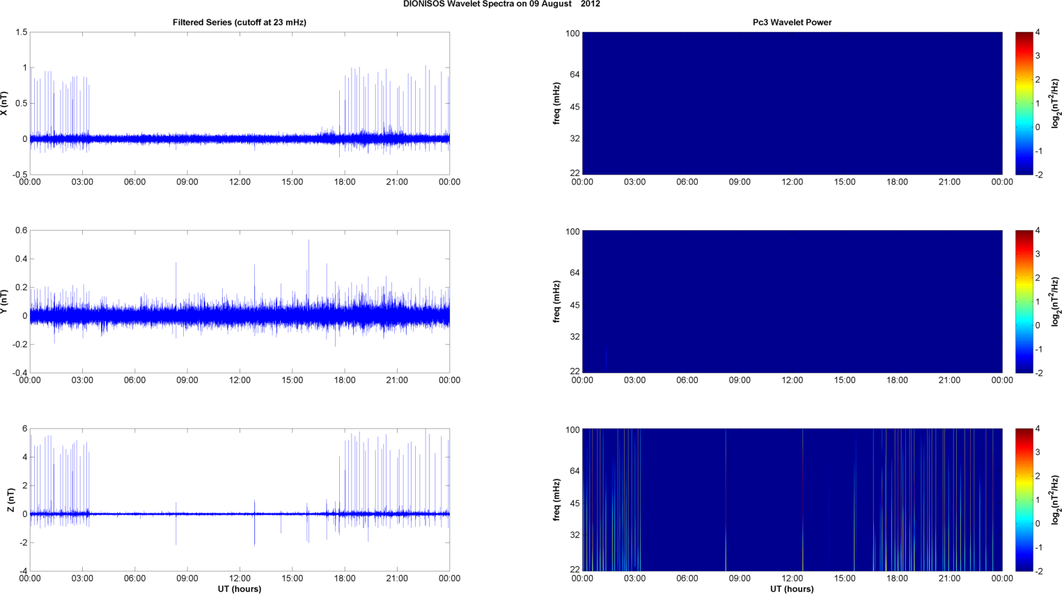The image size is (1062, 594).
Task: Click the 18:00 tick below Y series plot
Action: click(345, 380)
